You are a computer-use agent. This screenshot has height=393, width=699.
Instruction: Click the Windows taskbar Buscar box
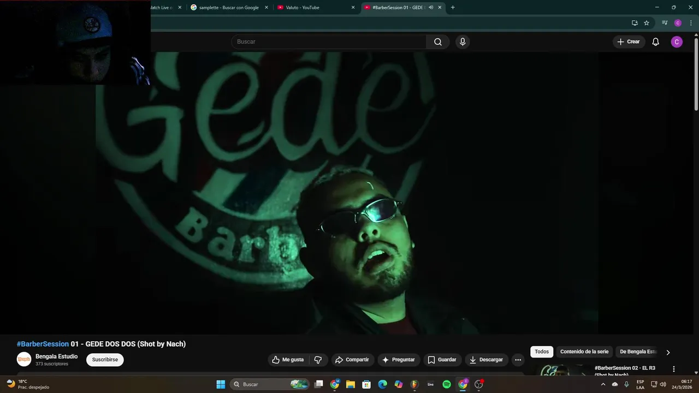(x=270, y=384)
